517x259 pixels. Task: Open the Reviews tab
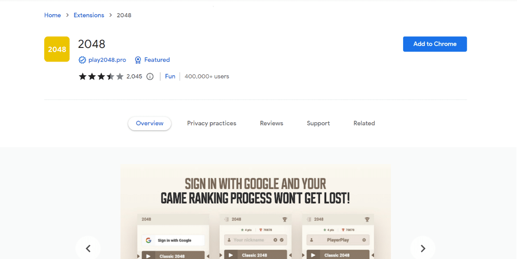pos(271,123)
